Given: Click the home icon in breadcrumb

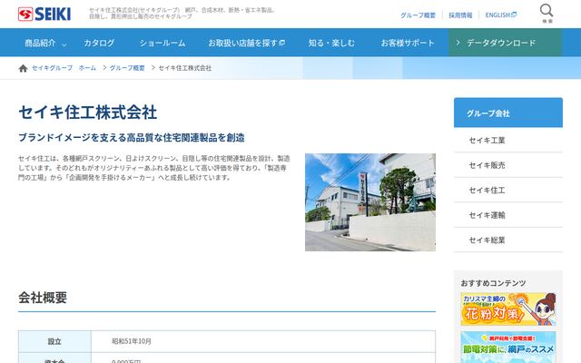Looking at the screenshot, I should (23, 68).
